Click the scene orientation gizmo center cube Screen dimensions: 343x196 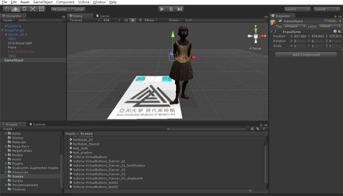256,36
